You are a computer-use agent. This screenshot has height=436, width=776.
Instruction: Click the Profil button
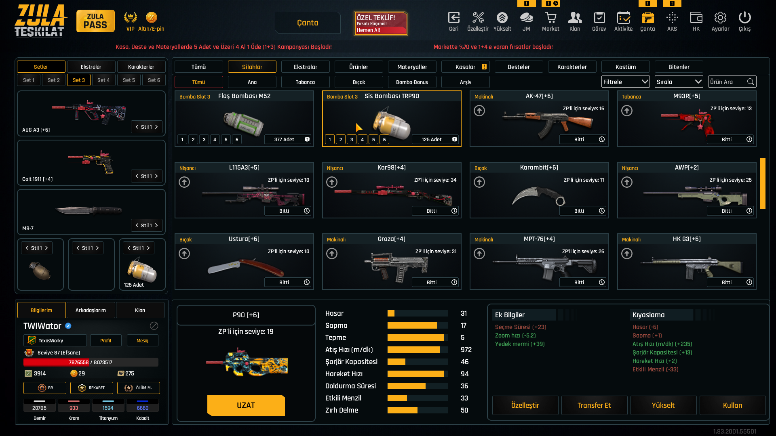(x=105, y=340)
